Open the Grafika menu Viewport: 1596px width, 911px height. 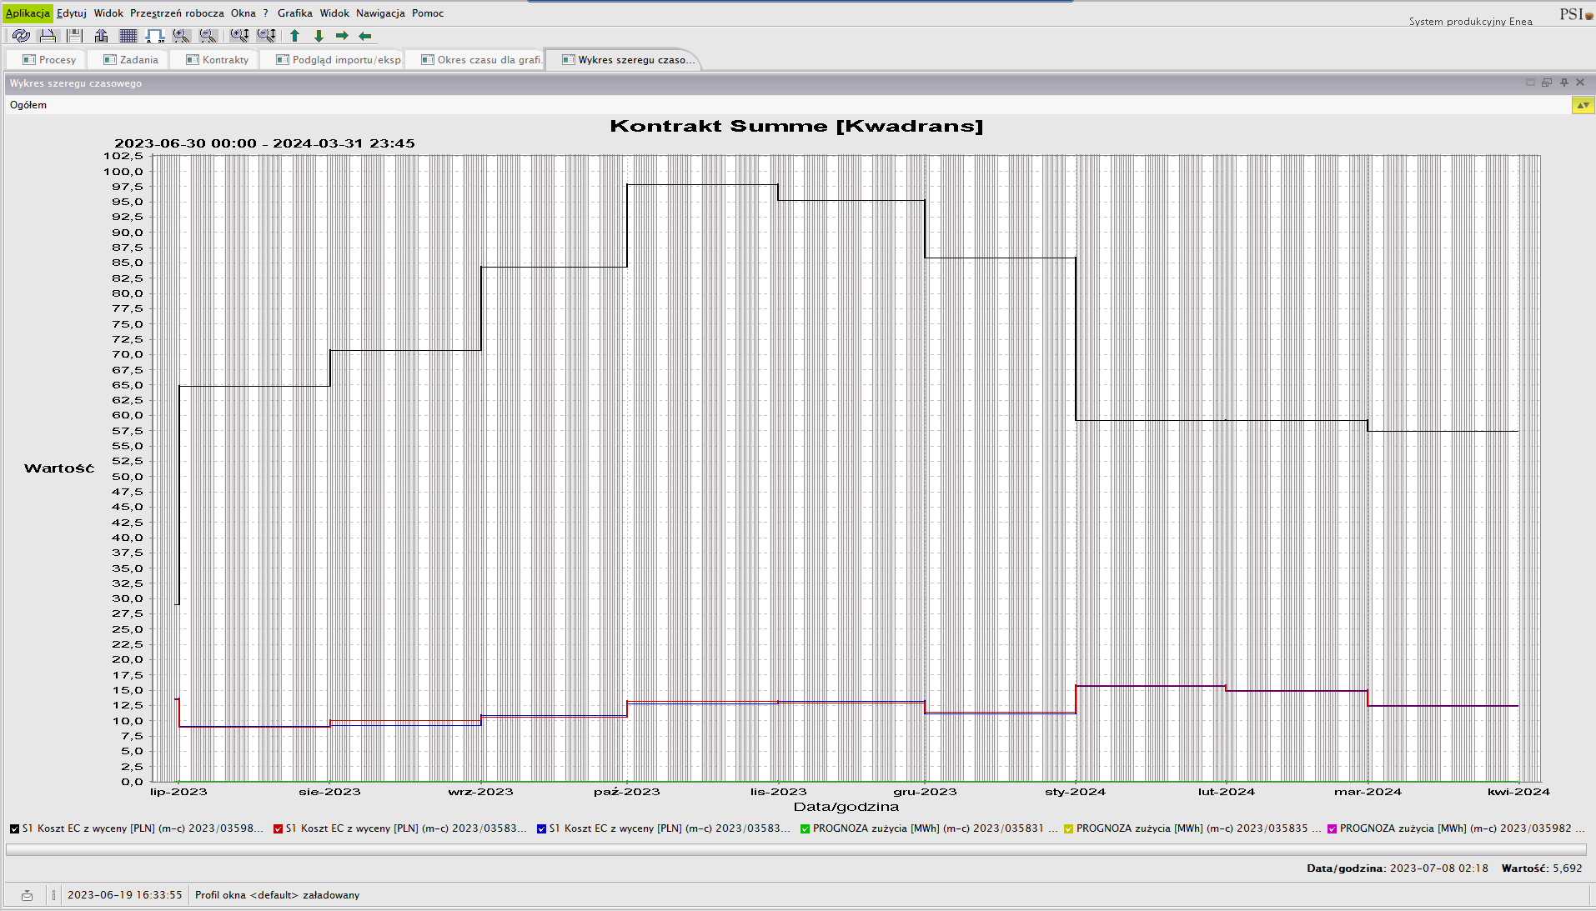click(x=295, y=13)
